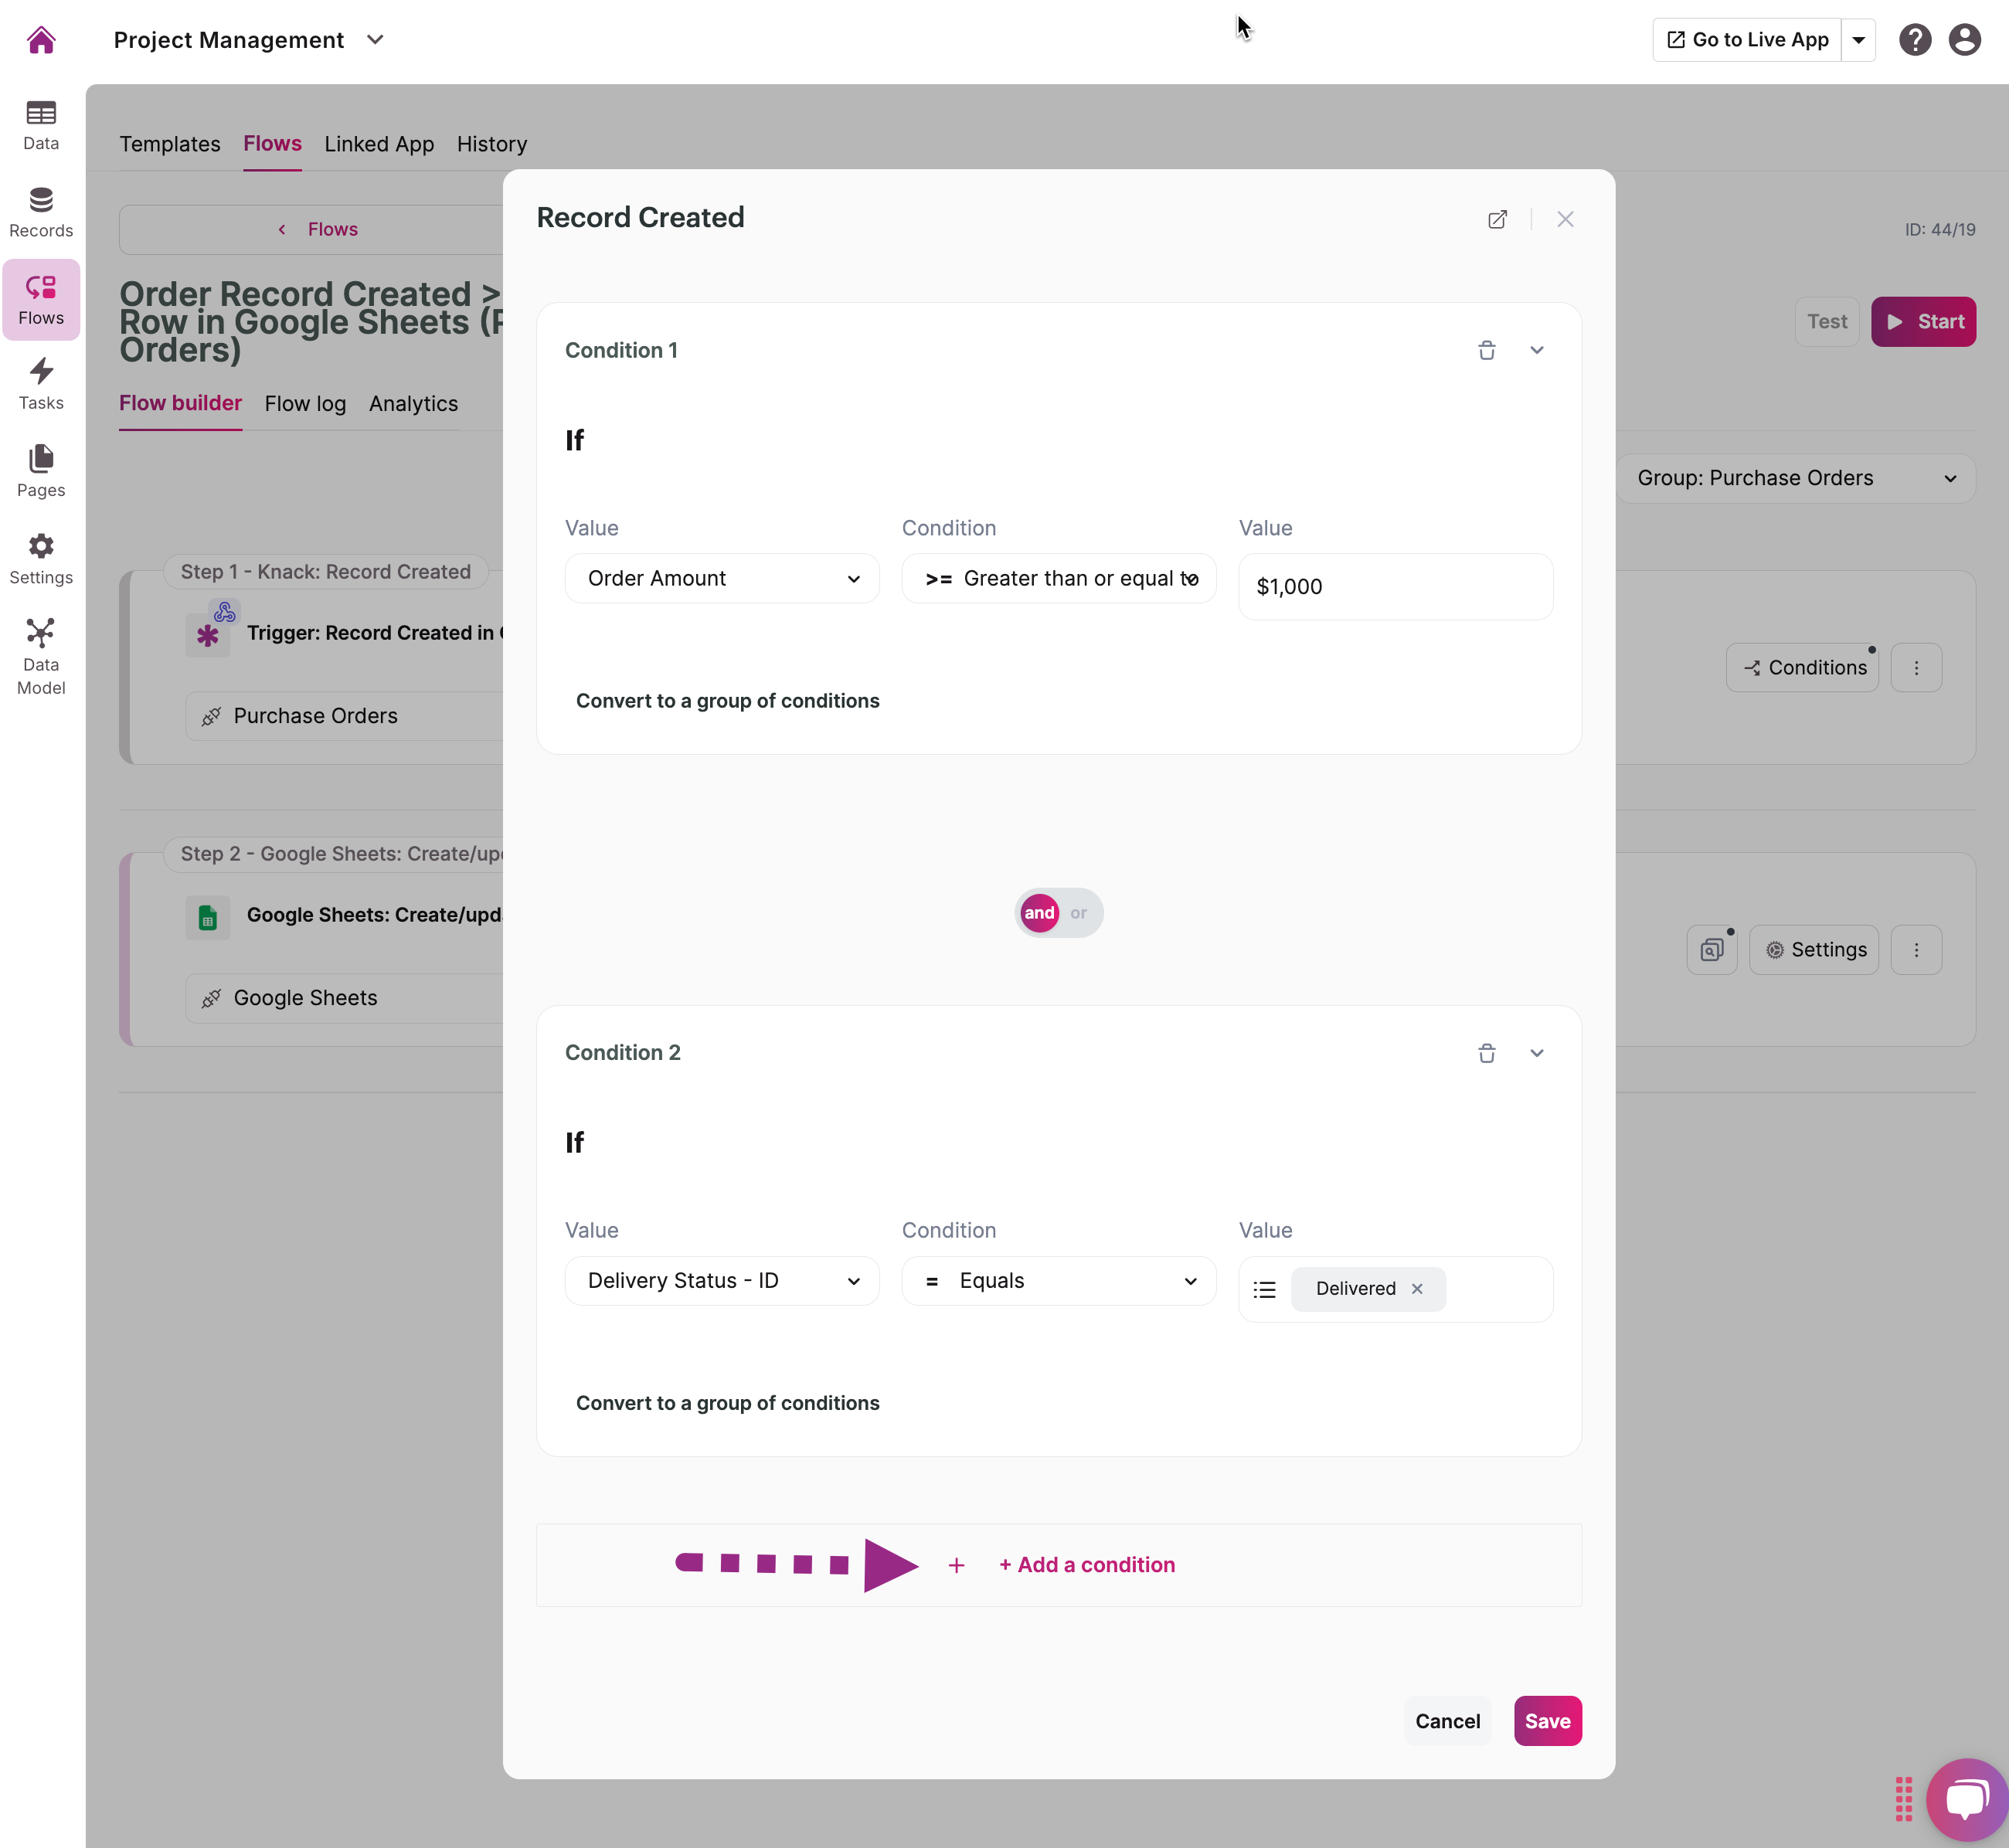
Task: Switch logic toggle to 'or'
Action: [x=1078, y=913]
